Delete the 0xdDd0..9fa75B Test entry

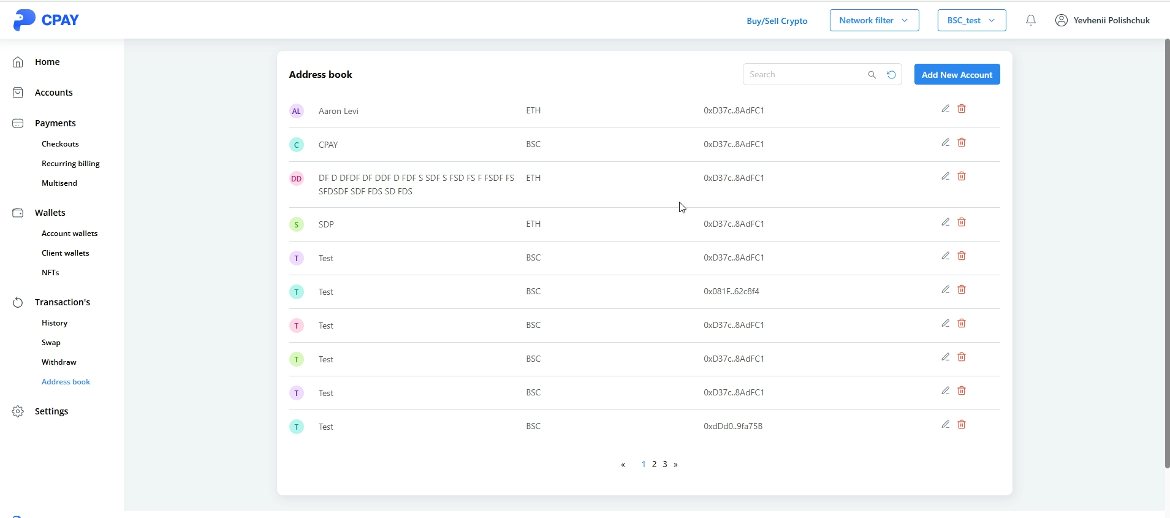point(962,425)
